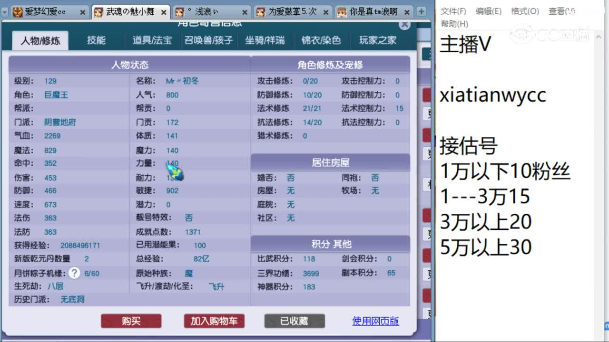
Task: Click the 神器积分 value 183
Action: click(309, 287)
